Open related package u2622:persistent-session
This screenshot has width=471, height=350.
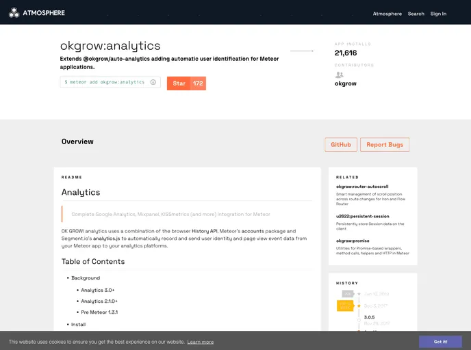coord(363,216)
